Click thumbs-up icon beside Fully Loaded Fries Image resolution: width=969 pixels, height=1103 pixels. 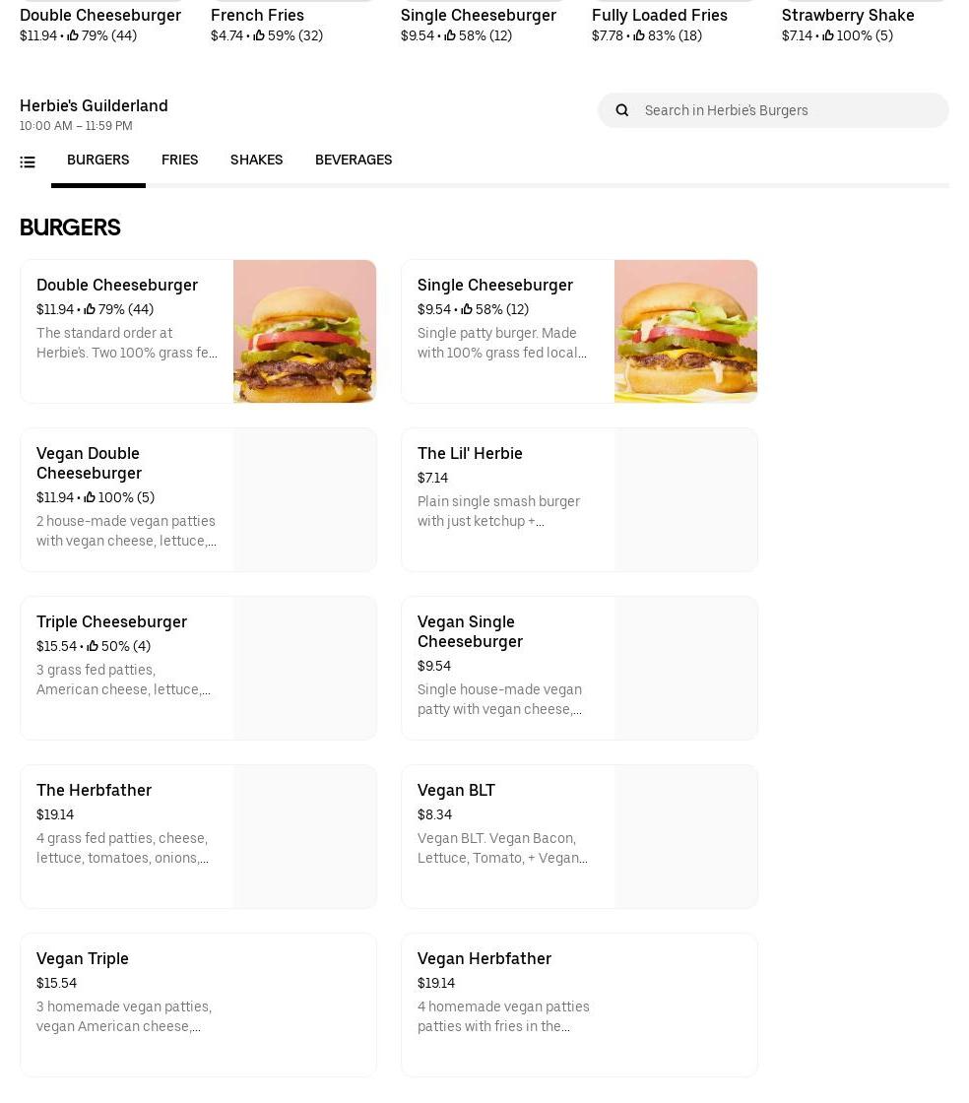coord(638,35)
